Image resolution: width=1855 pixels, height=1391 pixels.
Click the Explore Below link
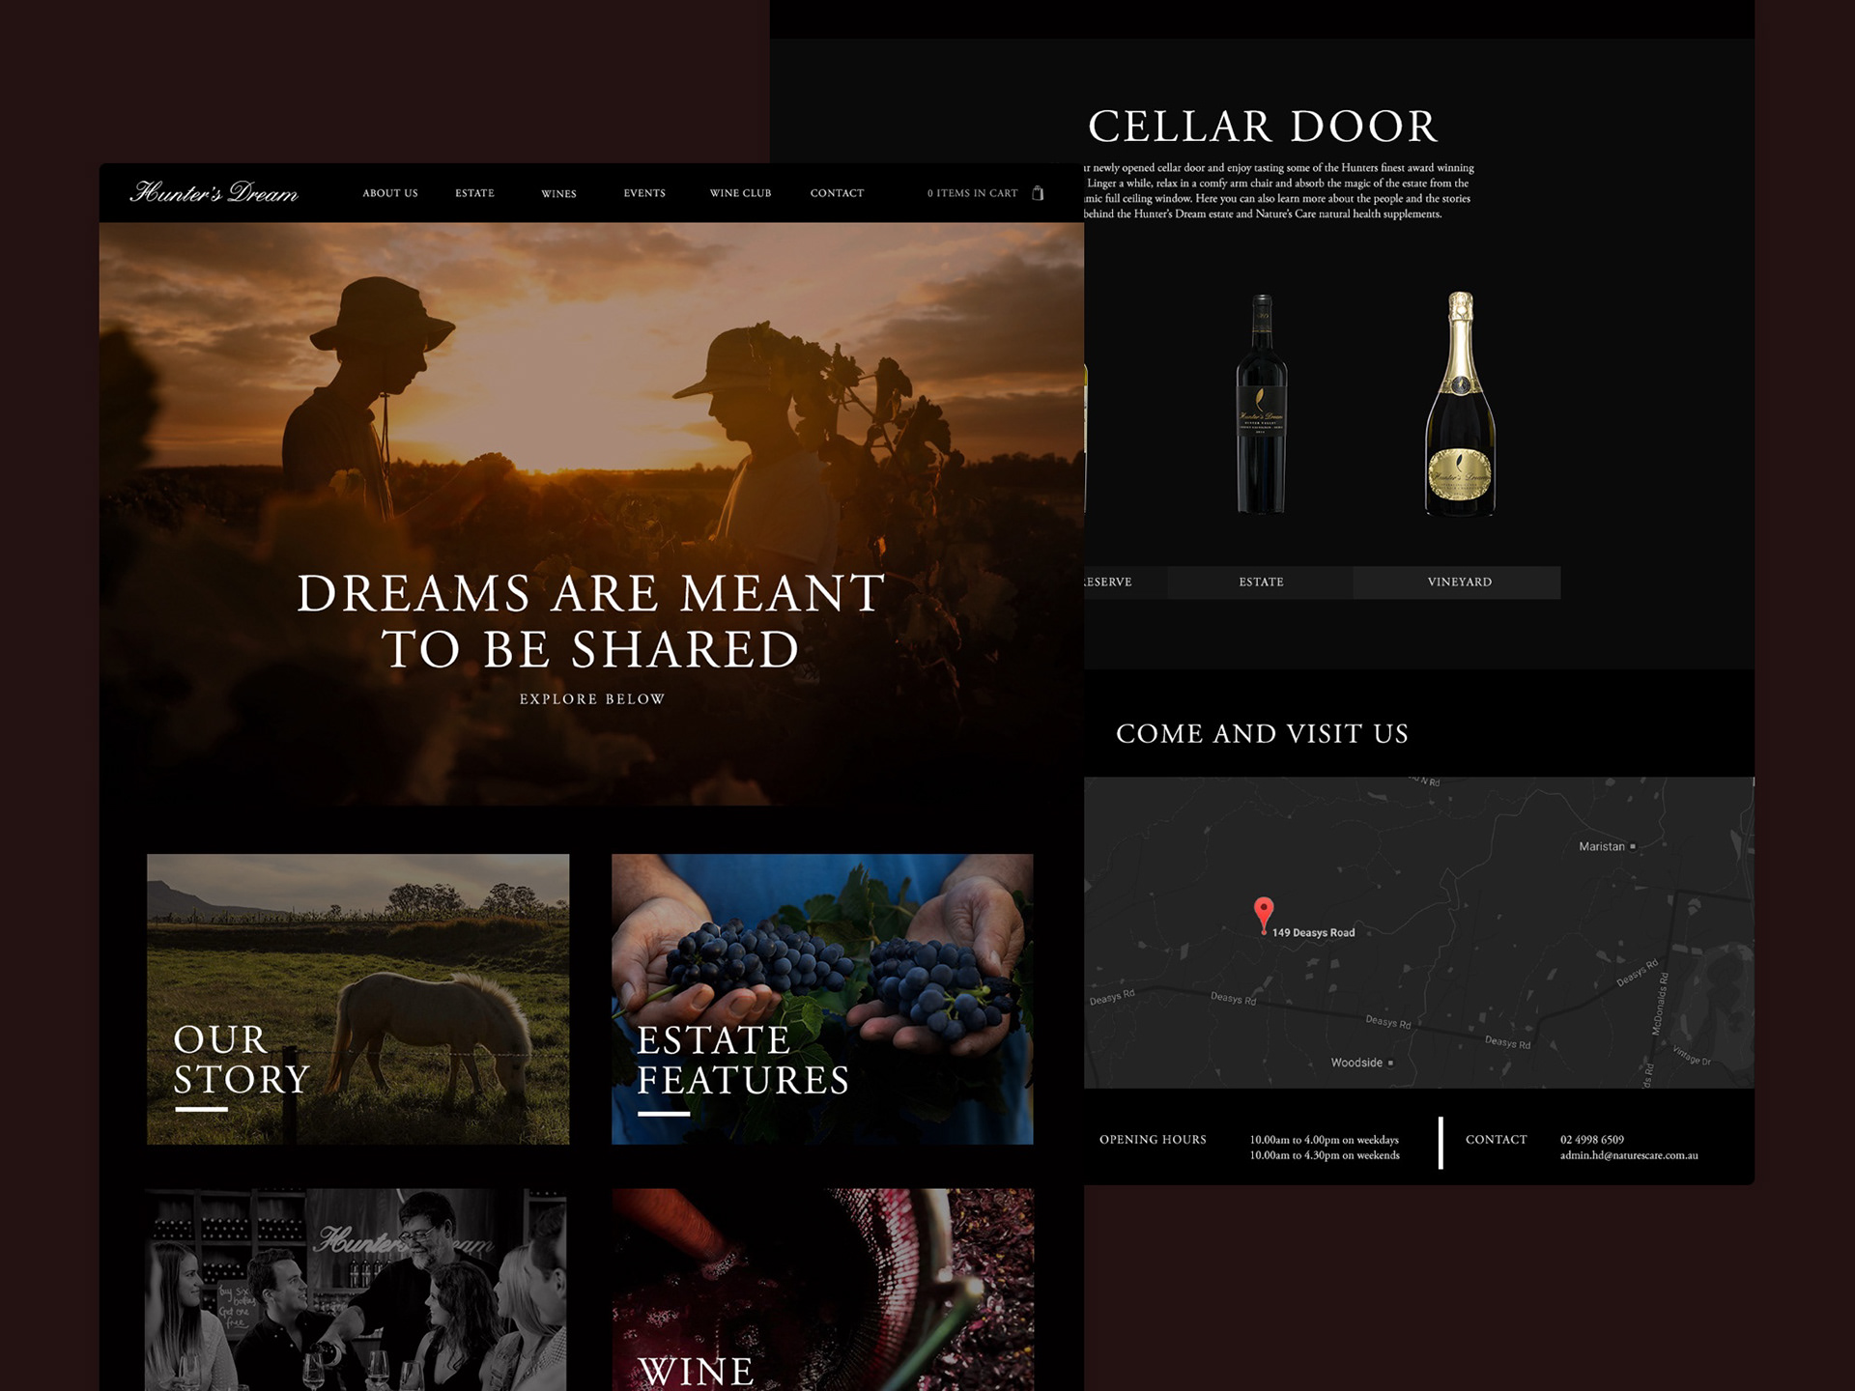tap(592, 698)
